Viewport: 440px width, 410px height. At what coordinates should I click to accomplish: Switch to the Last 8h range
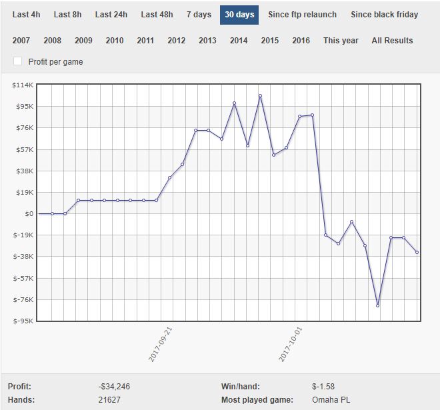click(67, 15)
